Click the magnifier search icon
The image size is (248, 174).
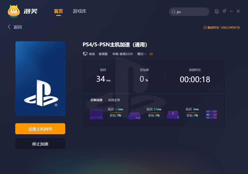(x=174, y=12)
